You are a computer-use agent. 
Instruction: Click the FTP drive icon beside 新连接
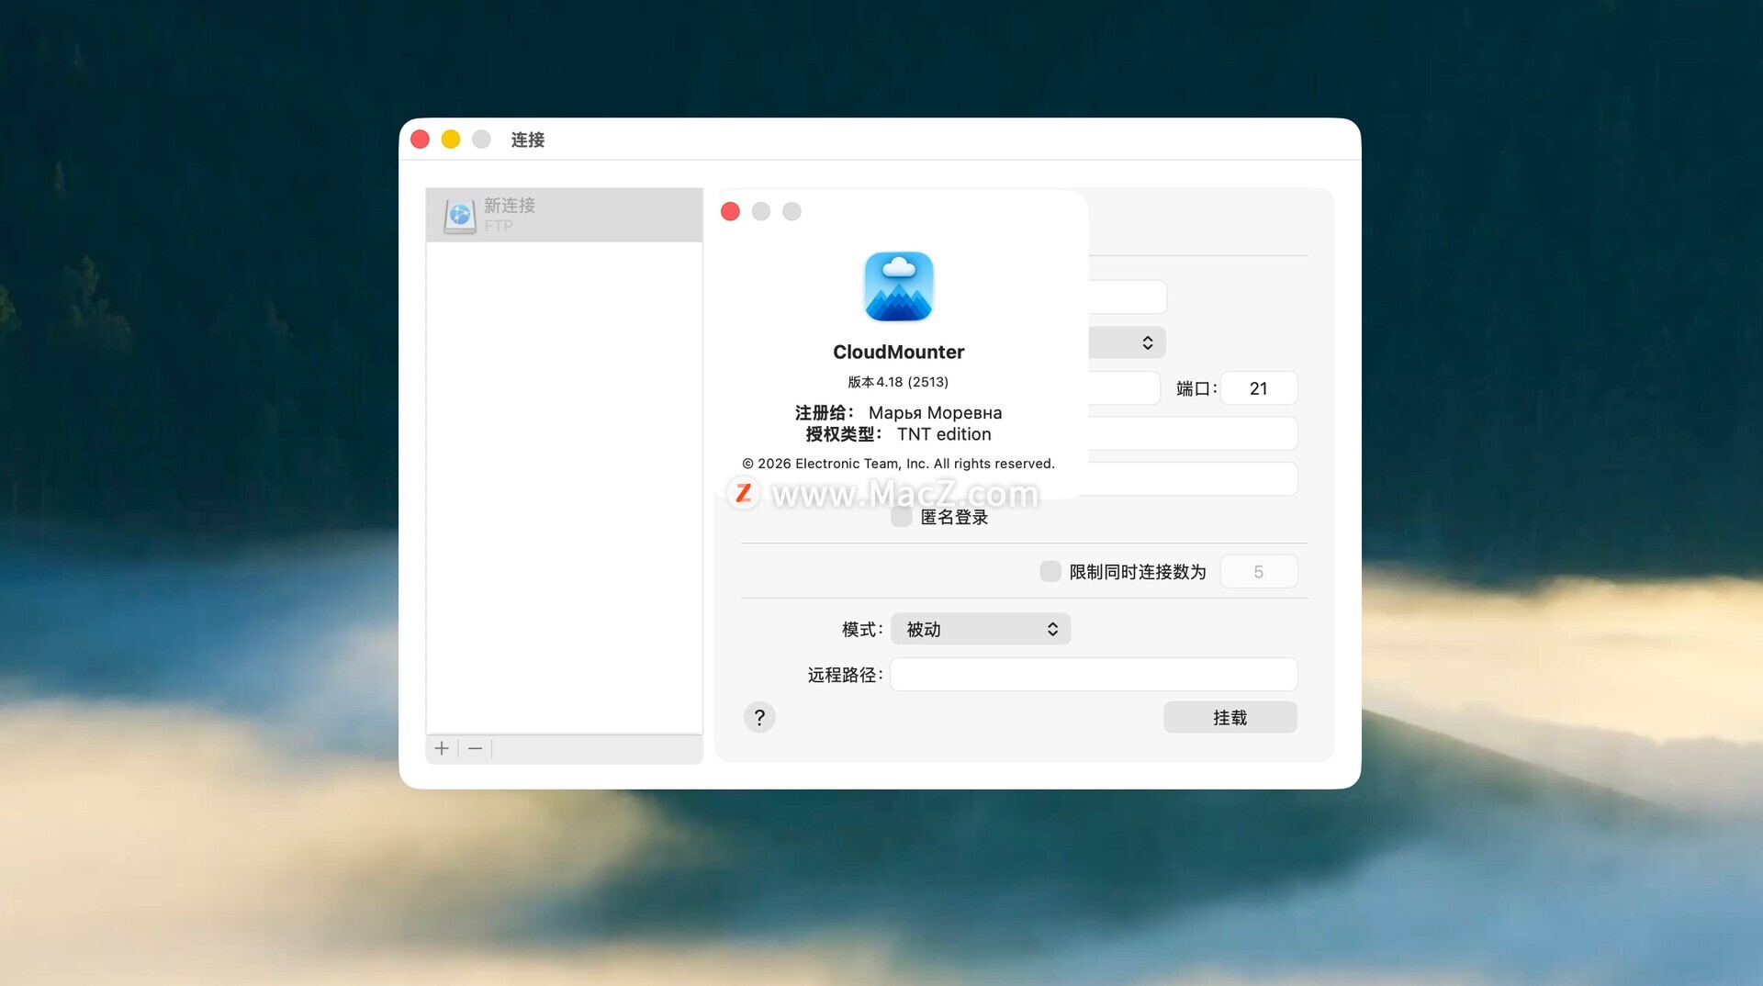459,216
